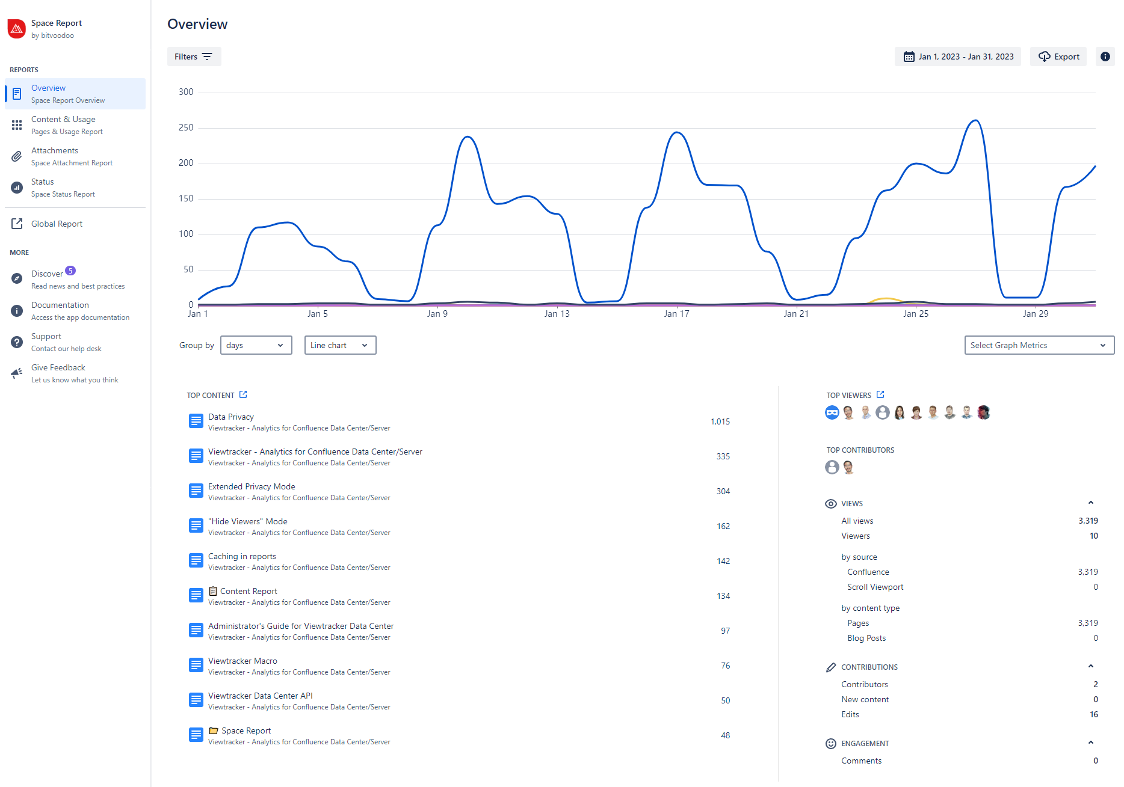Click the Support question mark icon
This screenshot has height=787, width=1124.
(17, 342)
